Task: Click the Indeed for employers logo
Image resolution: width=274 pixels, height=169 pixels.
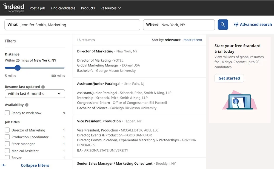Action: coord(14,8)
